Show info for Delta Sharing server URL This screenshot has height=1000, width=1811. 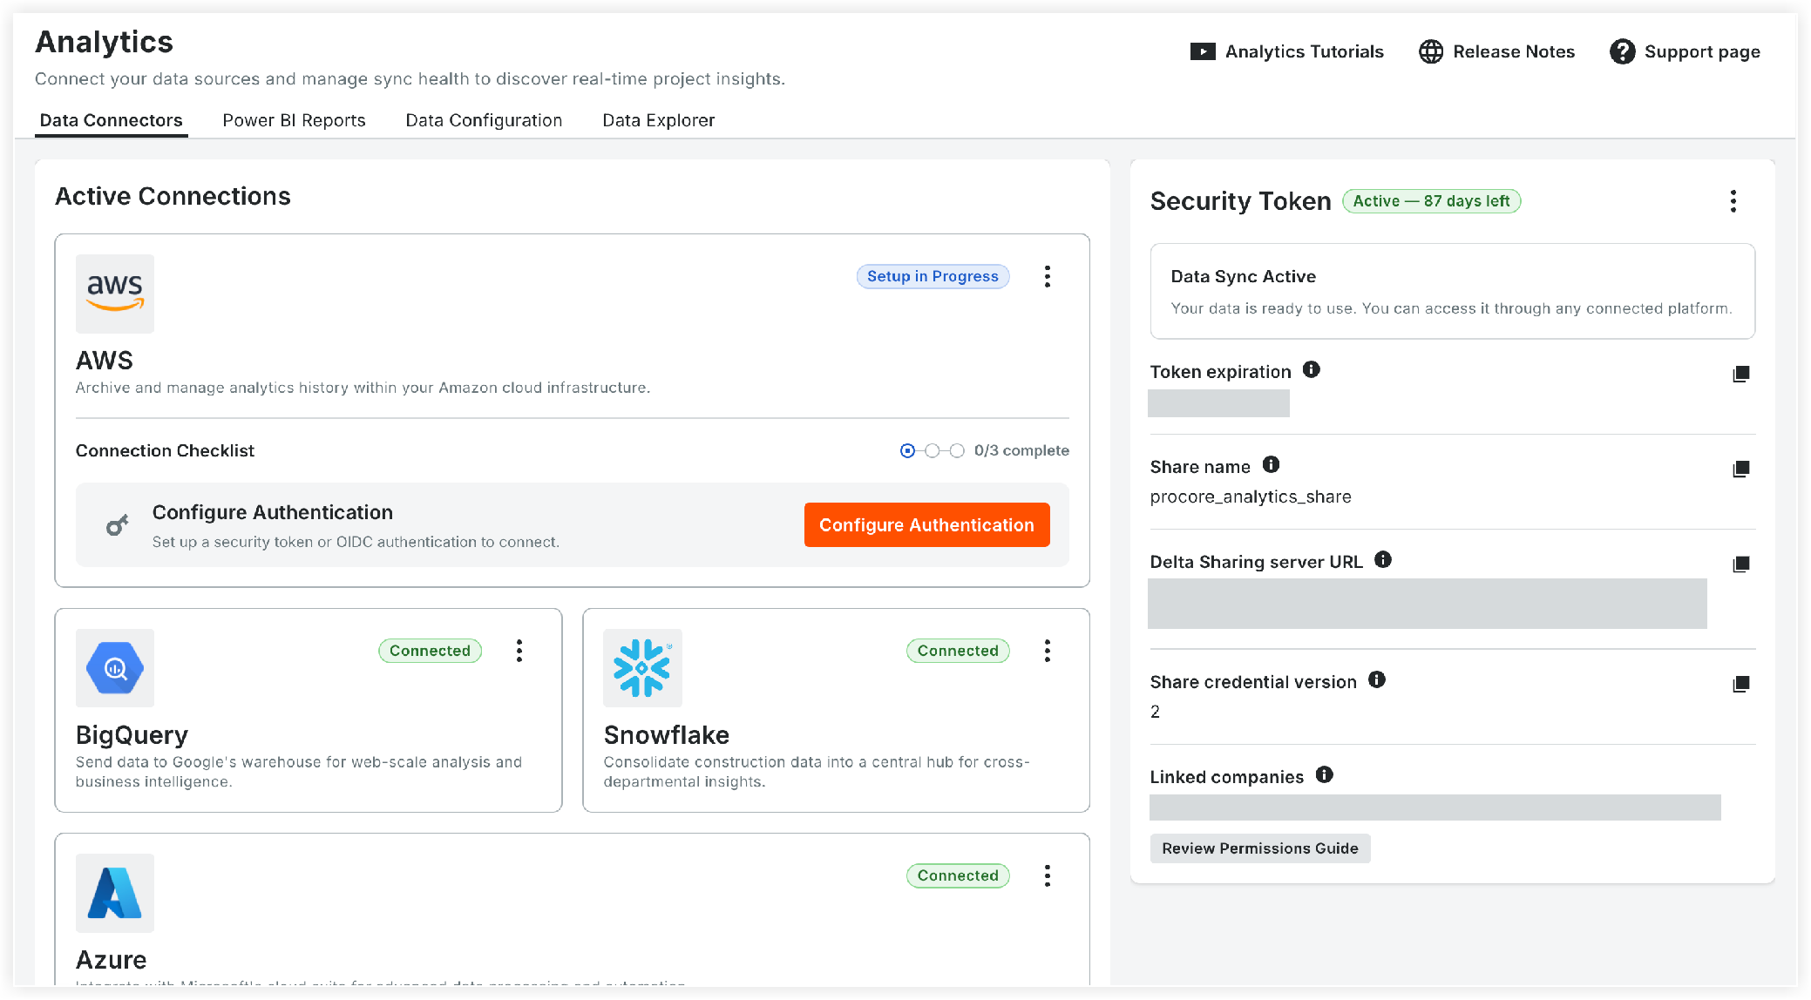tap(1383, 559)
